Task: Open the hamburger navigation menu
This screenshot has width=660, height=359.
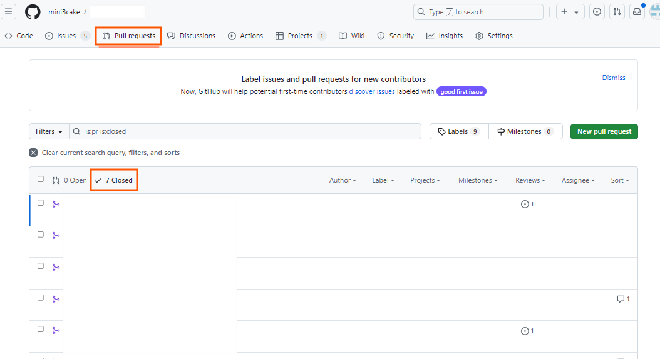Action: tap(8, 12)
